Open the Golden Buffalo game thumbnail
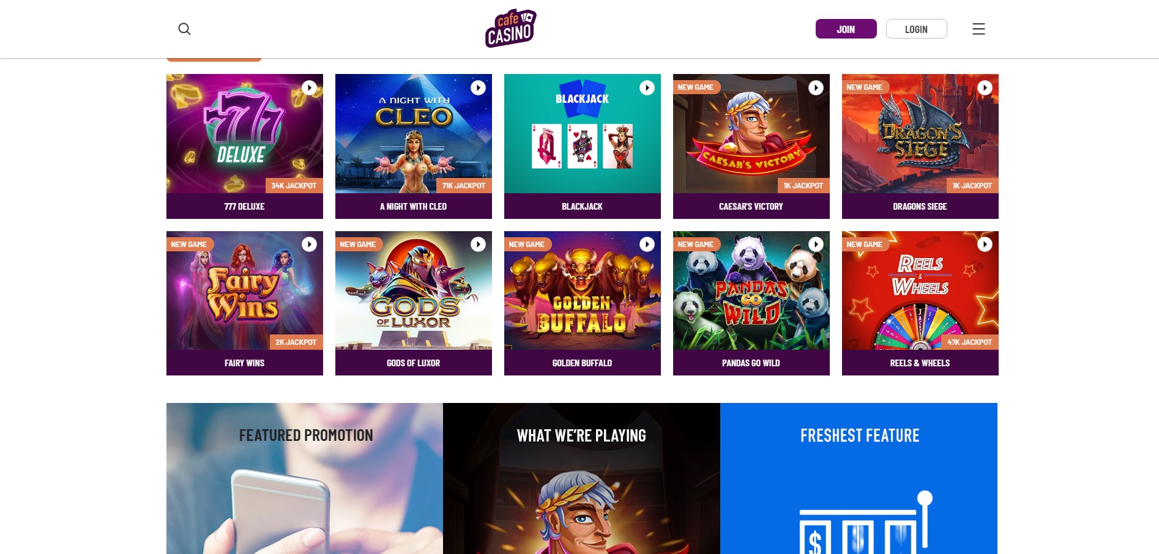Screen dimensions: 1159x554 [583, 290]
